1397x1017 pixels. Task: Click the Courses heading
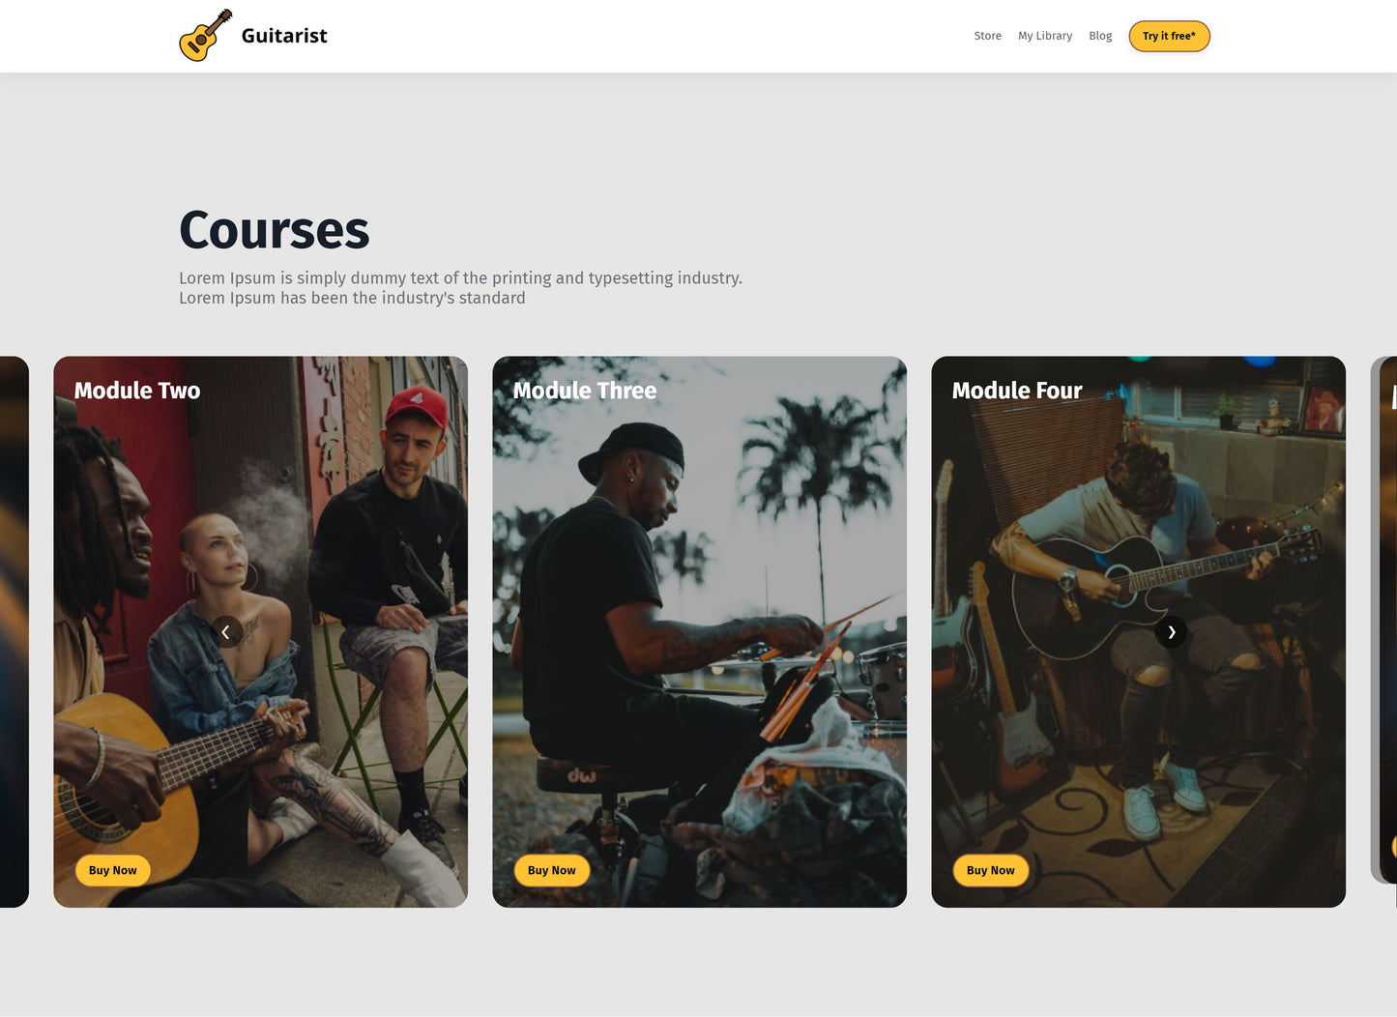pos(275,230)
